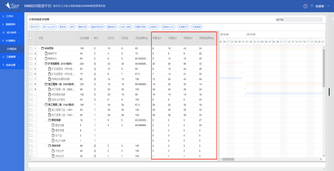Click the file icon of 地库分析报告 row

(49, 100)
